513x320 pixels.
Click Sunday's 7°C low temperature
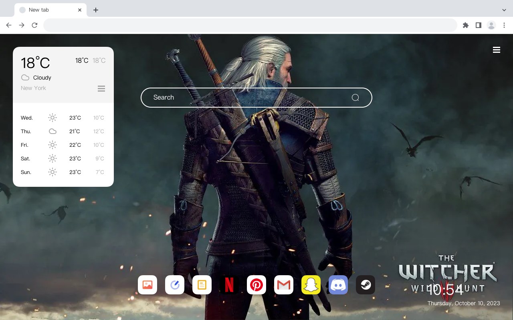click(100, 172)
